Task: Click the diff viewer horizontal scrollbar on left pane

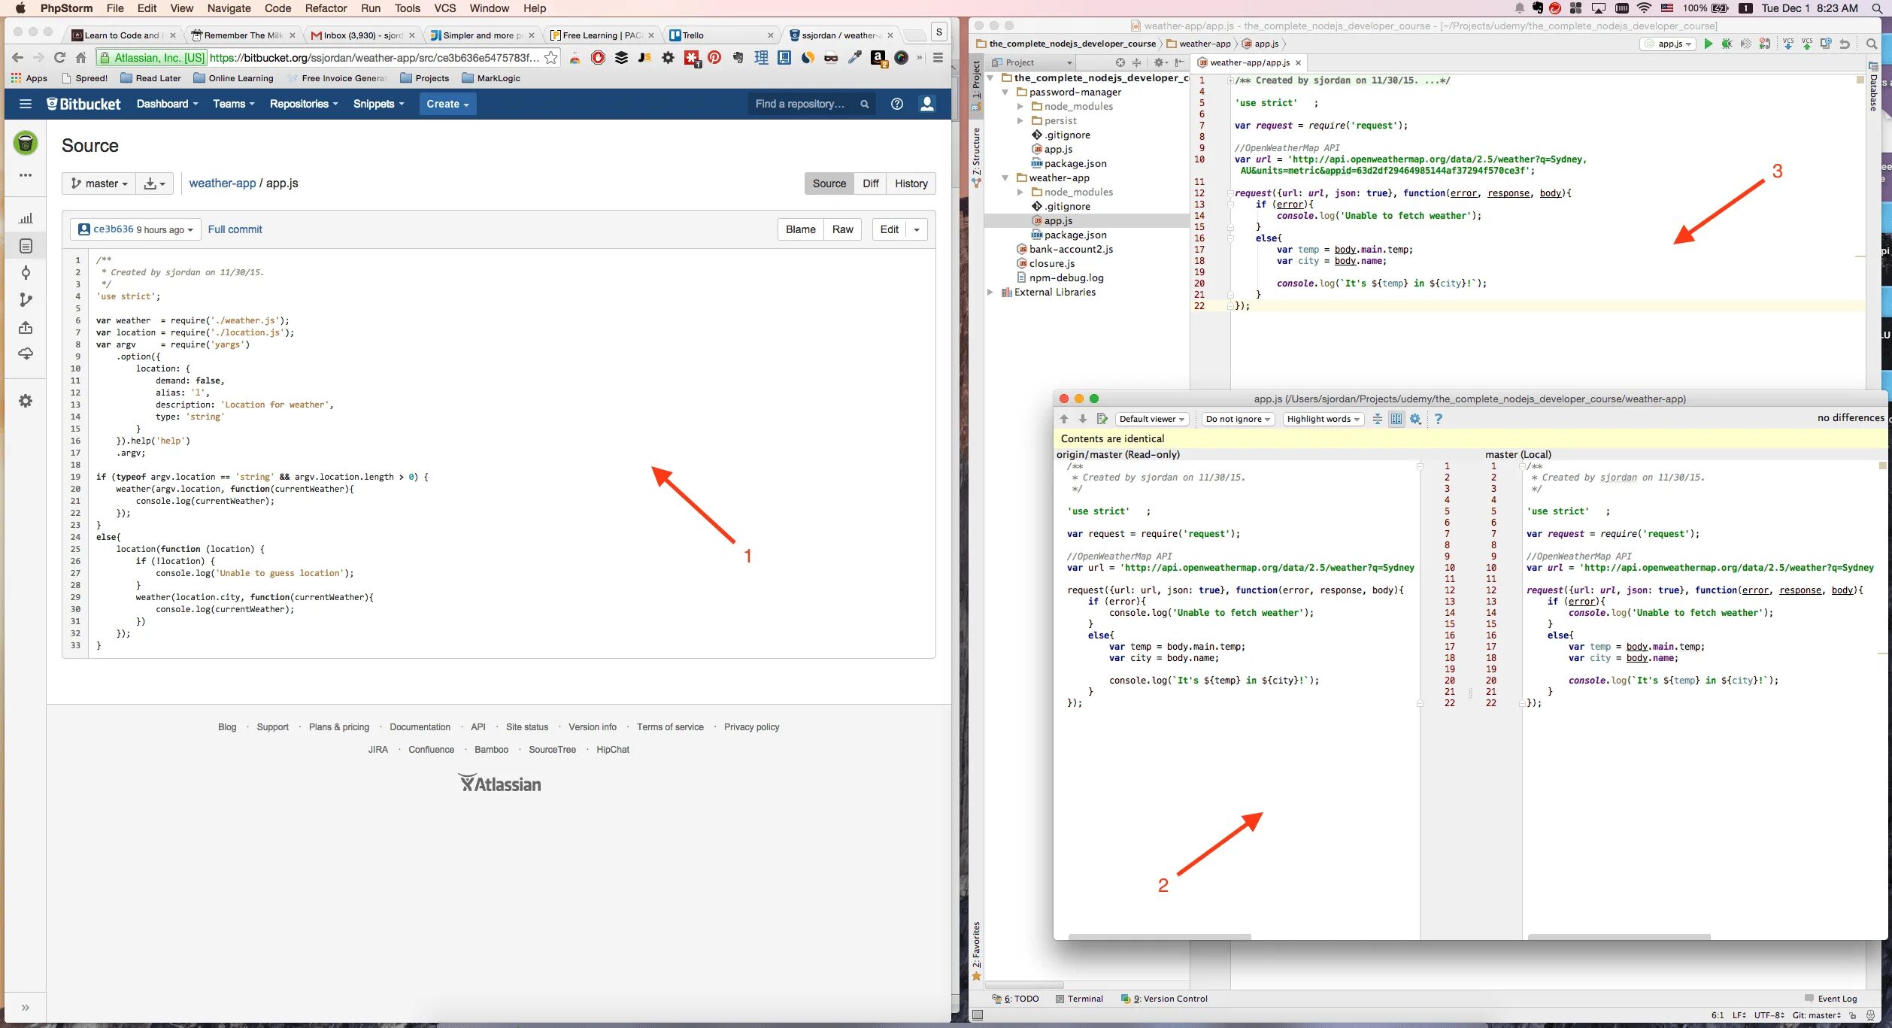Action: [1159, 937]
